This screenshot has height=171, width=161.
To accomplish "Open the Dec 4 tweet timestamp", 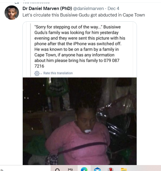I will [113, 8].
